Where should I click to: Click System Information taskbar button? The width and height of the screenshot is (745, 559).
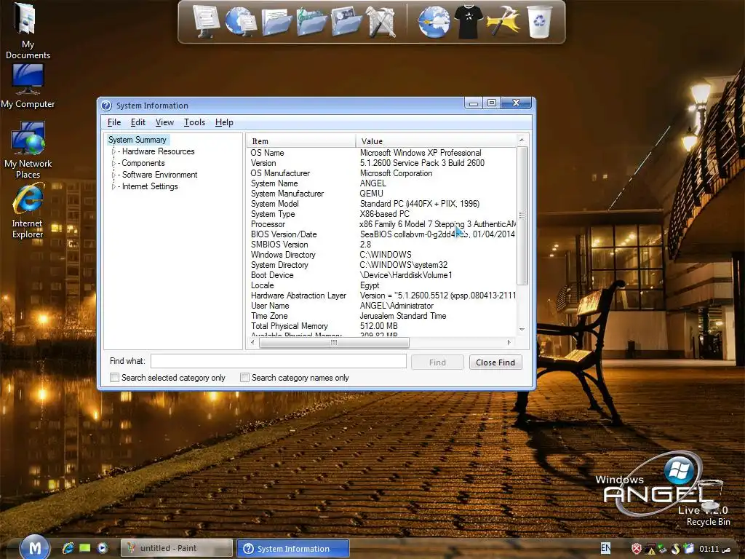coord(293,549)
